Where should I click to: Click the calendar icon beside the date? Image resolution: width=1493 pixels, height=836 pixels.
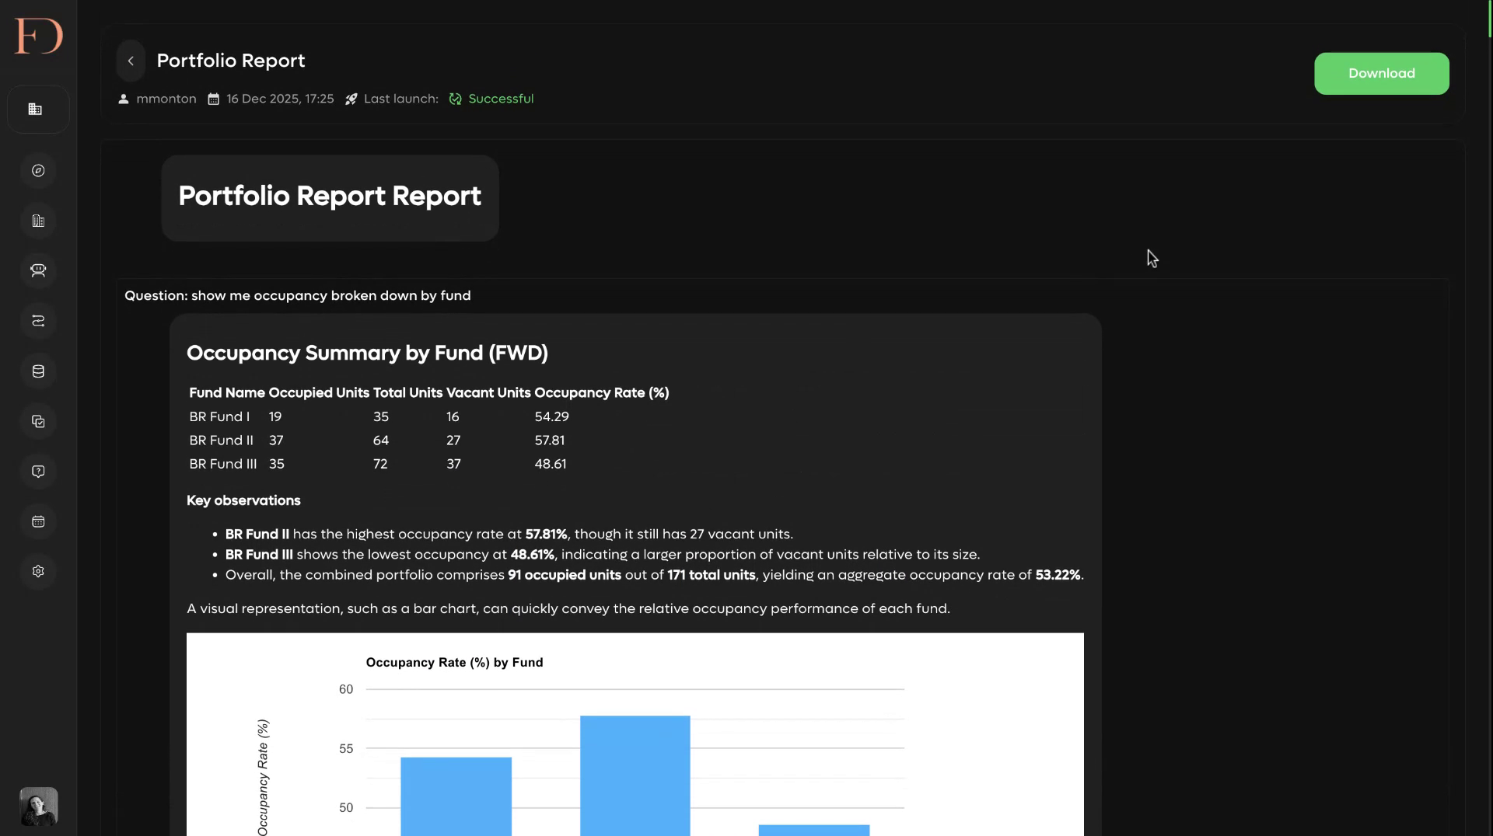(213, 99)
